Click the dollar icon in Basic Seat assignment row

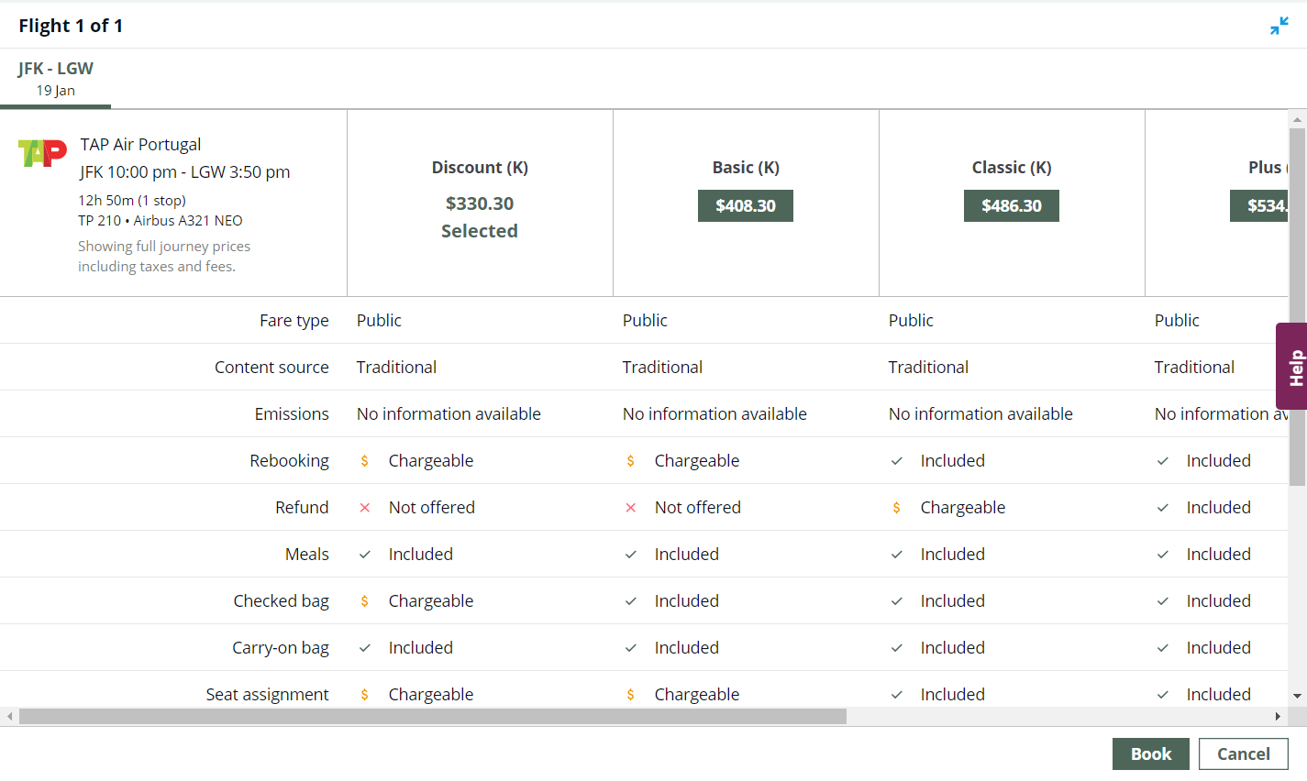tap(630, 695)
